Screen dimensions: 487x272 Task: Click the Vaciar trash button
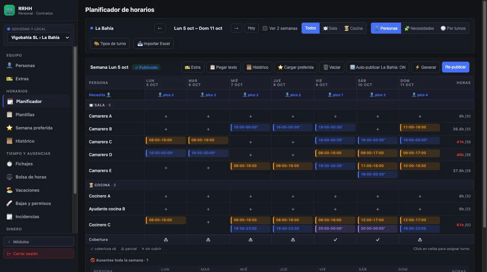point(332,67)
